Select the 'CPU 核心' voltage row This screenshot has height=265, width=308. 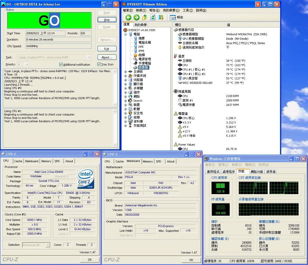pyautogui.click(x=207, y=118)
